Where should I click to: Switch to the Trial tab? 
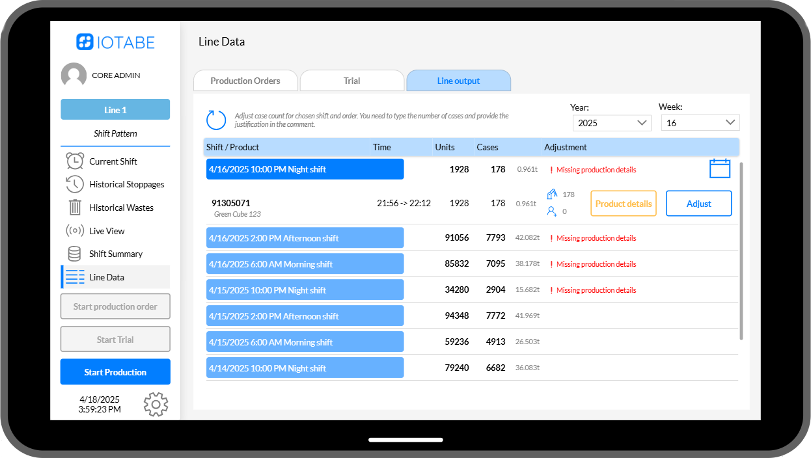pos(352,81)
